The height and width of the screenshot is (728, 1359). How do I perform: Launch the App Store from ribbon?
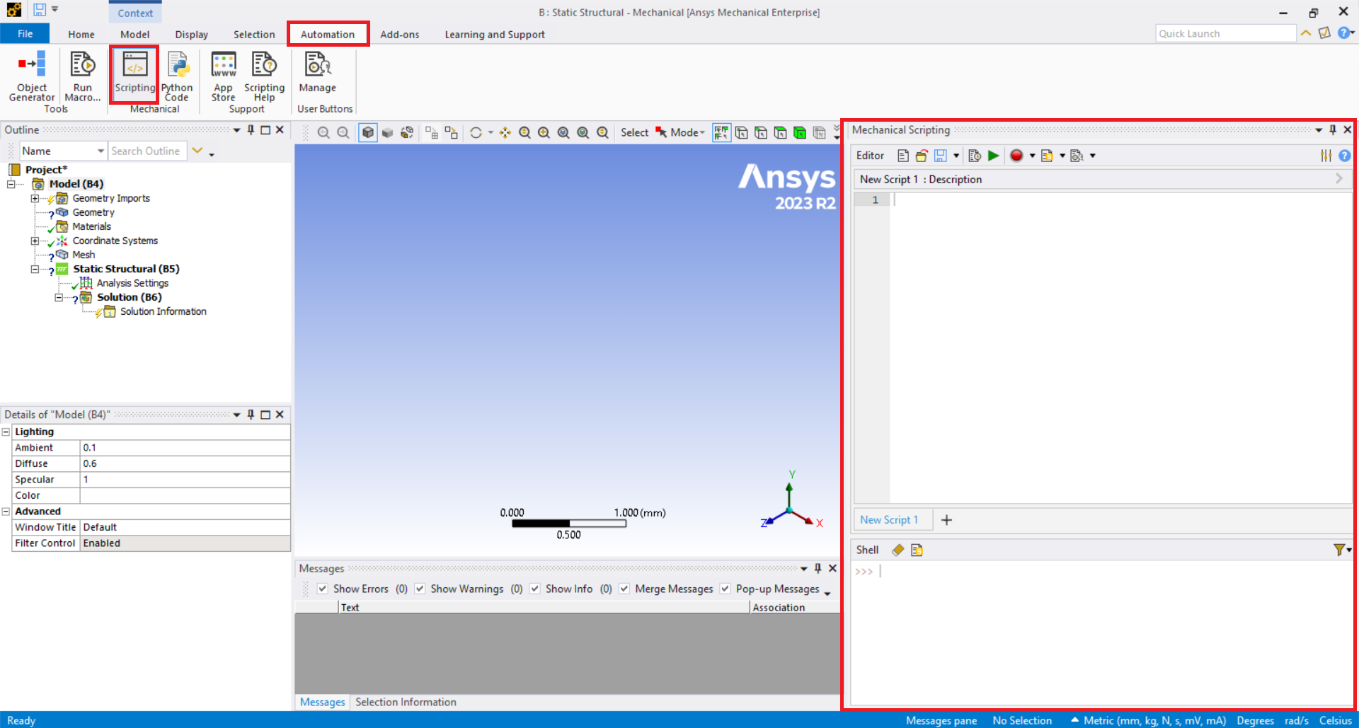point(223,76)
